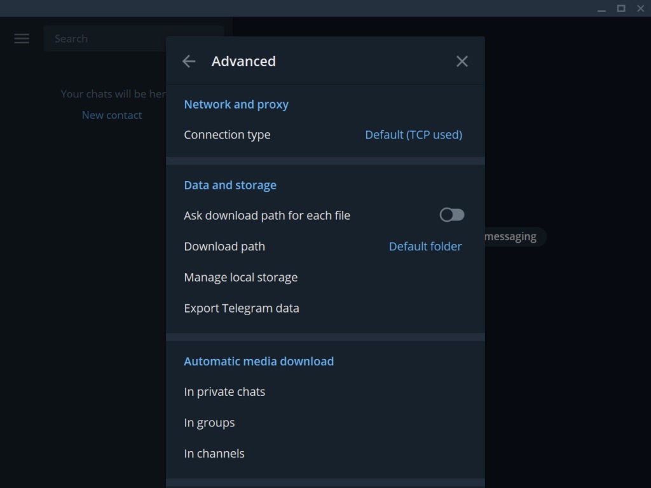Click the Telegram window title bar

[x=318, y=8]
